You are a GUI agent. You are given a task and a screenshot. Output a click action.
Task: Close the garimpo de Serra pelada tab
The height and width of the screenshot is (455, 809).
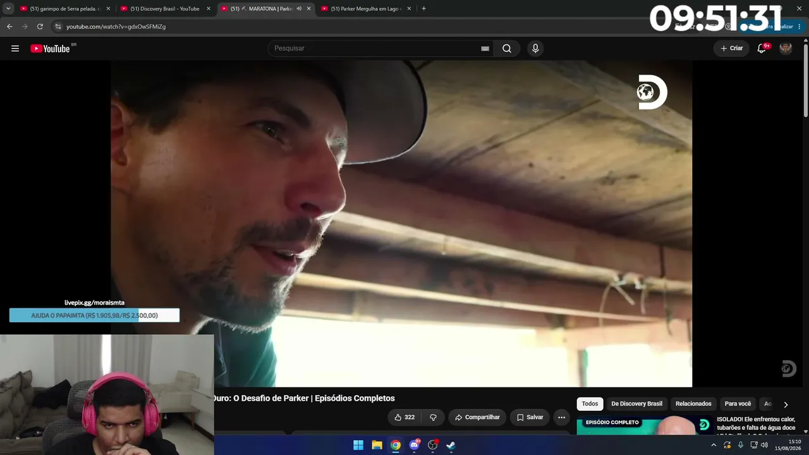[108, 9]
